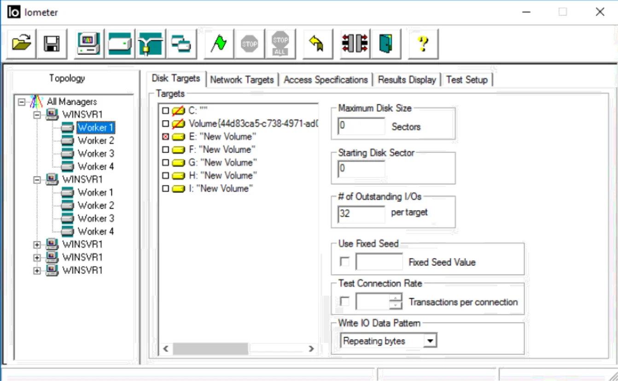Click the Stop All tests icon
The width and height of the screenshot is (618, 381).
[x=280, y=44]
